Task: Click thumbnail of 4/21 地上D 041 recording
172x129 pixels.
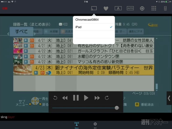Action: point(18,40)
